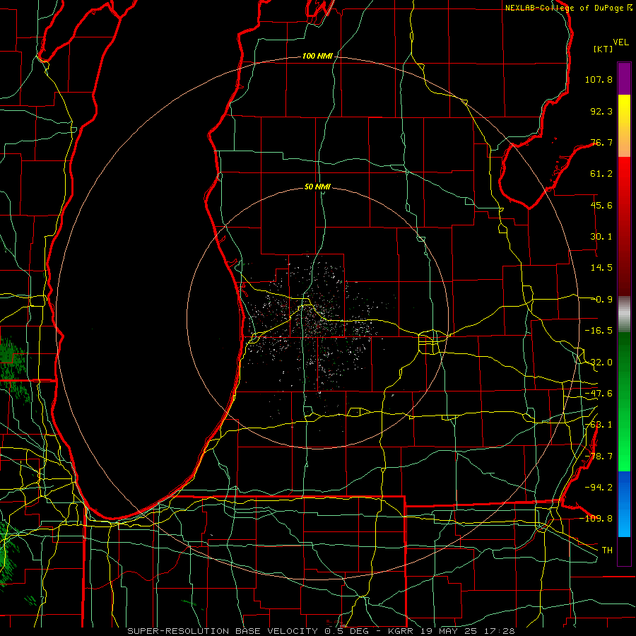Click the -78.7 value on velocity scale
The width and height of the screenshot is (636, 636).
599,457
